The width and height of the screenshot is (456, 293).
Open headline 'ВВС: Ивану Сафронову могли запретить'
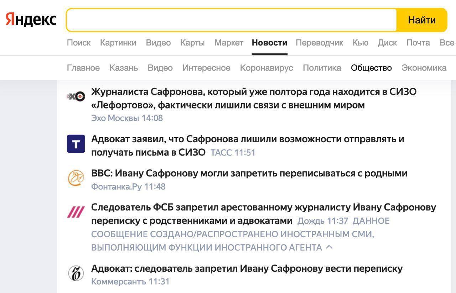pos(249,173)
